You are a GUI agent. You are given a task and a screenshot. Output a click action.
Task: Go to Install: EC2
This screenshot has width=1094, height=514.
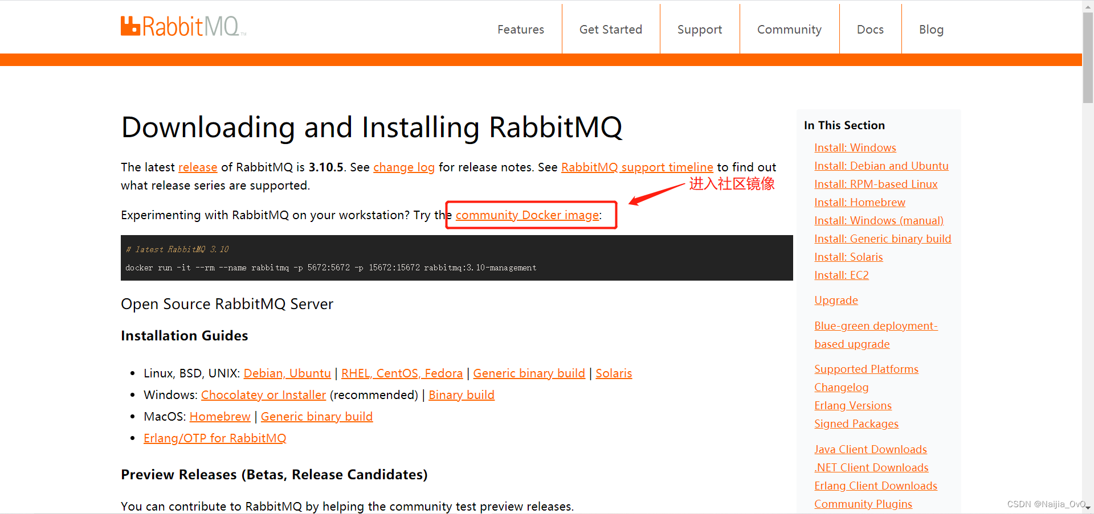point(841,275)
